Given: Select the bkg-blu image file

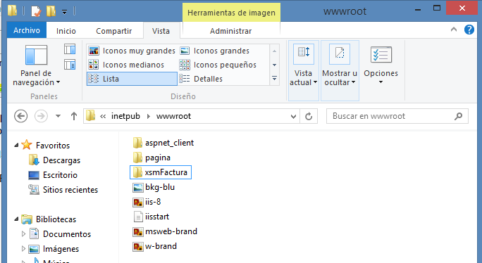Looking at the screenshot, I should [x=154, y=187].
